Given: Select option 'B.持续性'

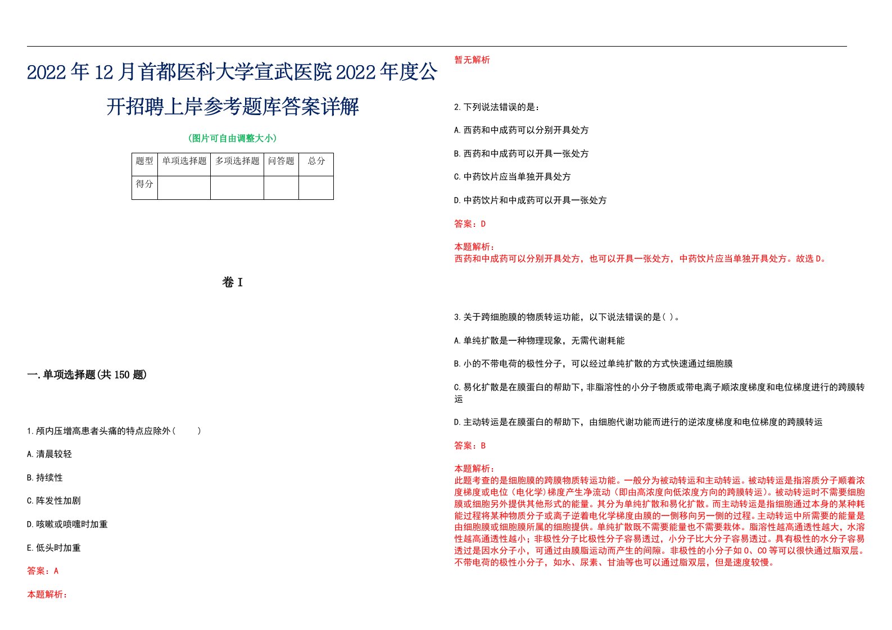Looking at the screenshot, I should (x=45, y=478).
